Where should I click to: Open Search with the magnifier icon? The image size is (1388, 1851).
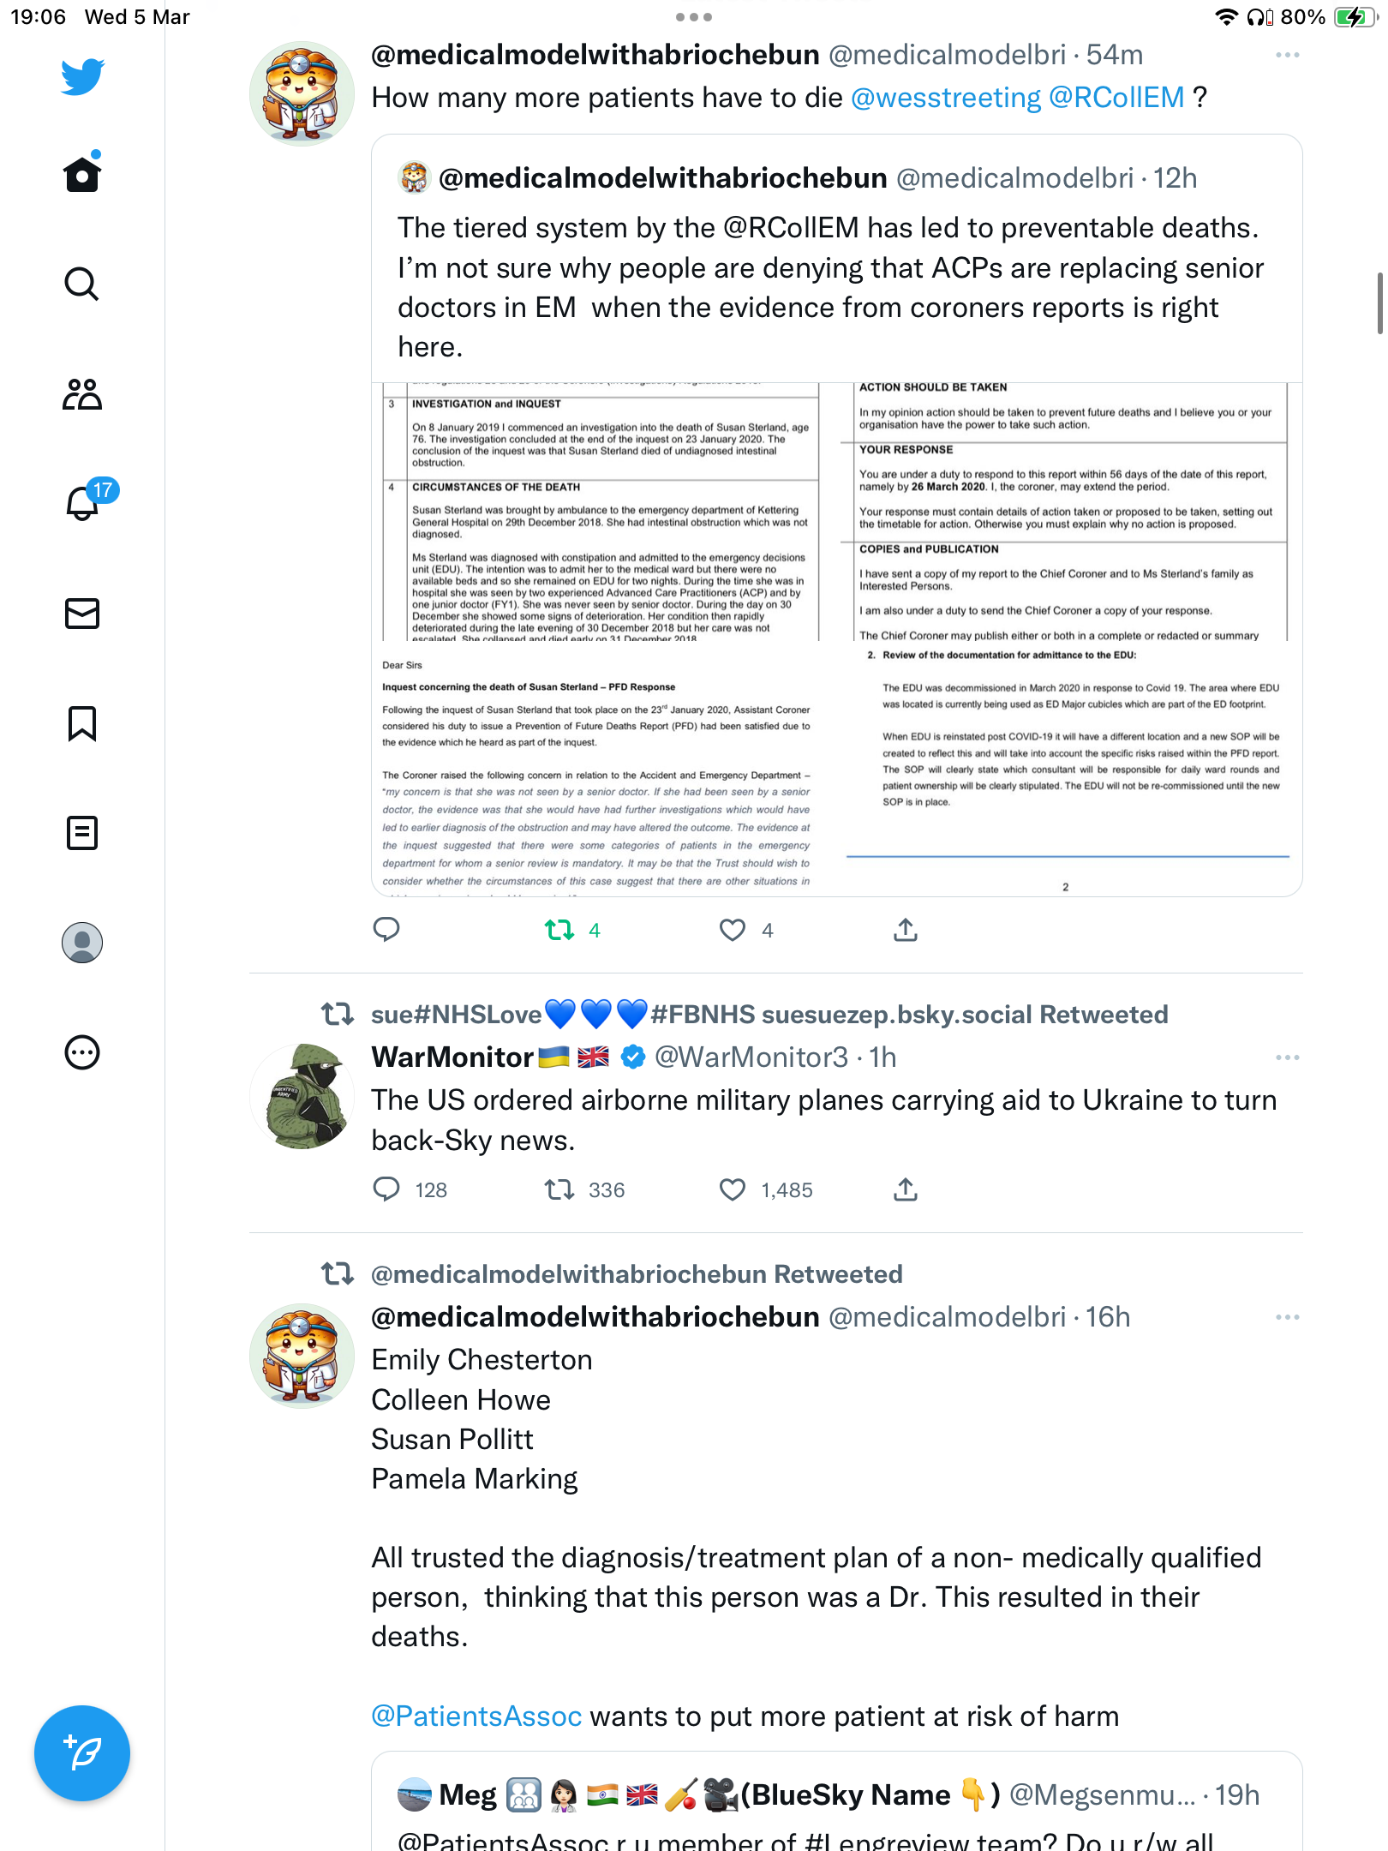point(82,284)
